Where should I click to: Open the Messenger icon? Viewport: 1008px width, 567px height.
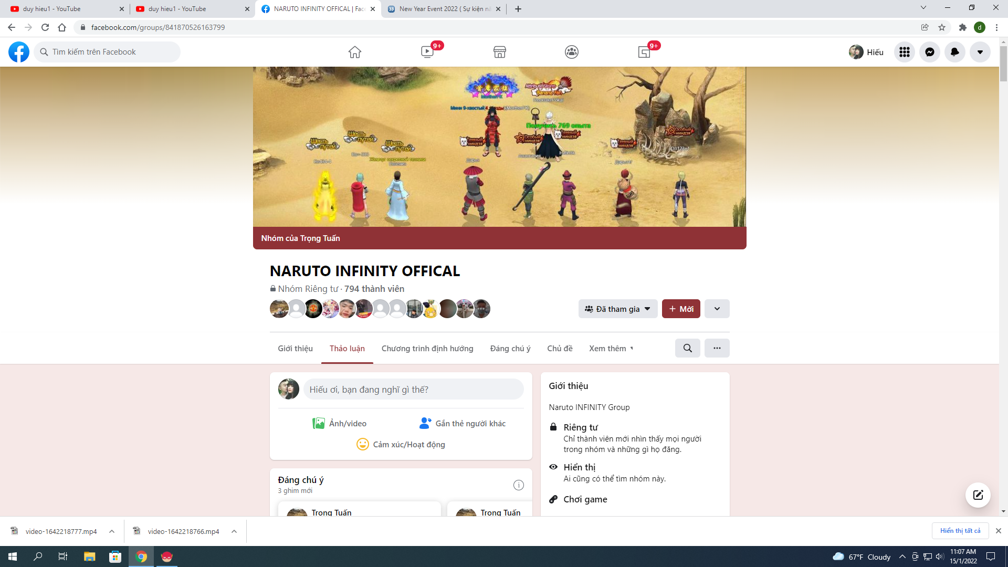(x=930, y=52)
